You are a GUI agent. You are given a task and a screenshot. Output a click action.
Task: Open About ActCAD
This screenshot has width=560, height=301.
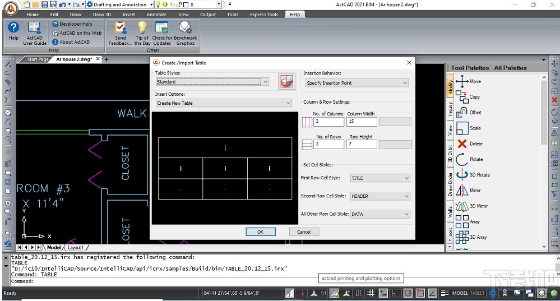point(71,42)
